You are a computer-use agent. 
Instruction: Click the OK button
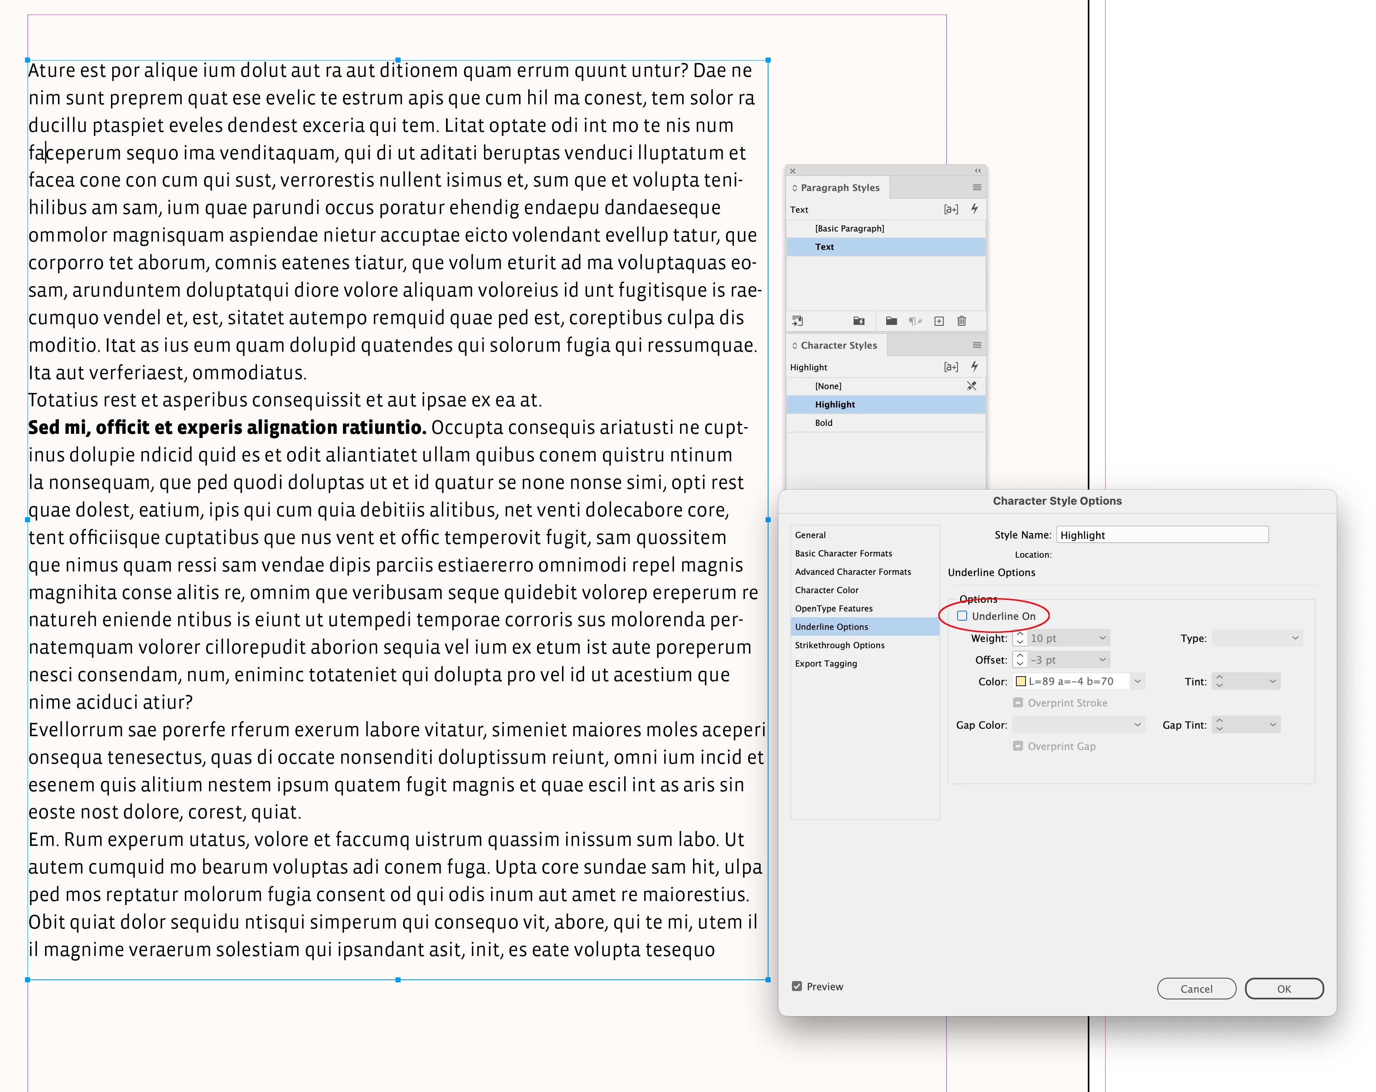(x=1283, y=989)
